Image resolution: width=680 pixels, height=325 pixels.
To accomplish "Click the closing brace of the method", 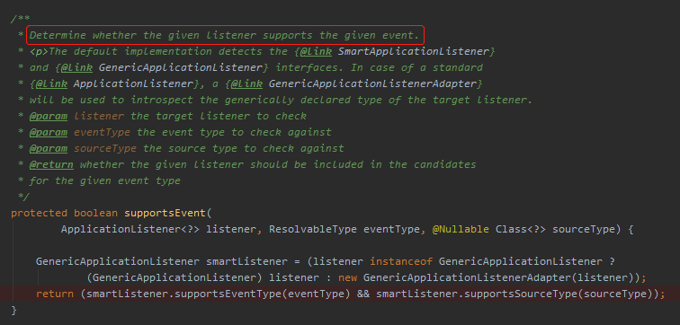I will coord(13,311).
